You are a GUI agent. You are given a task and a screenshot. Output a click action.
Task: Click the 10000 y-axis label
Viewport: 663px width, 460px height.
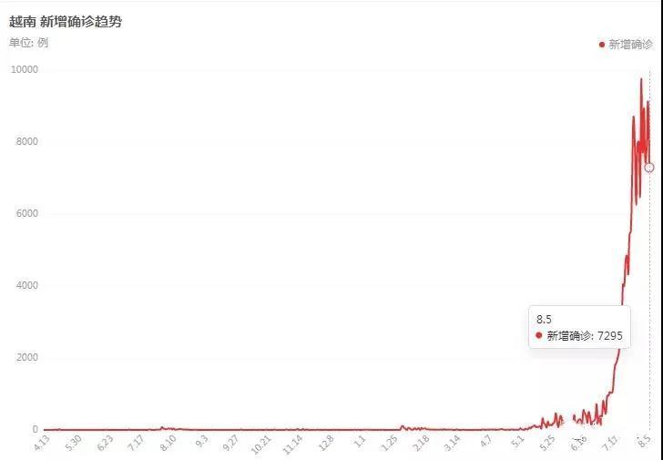pyautogui.click(x=24, y=69)
